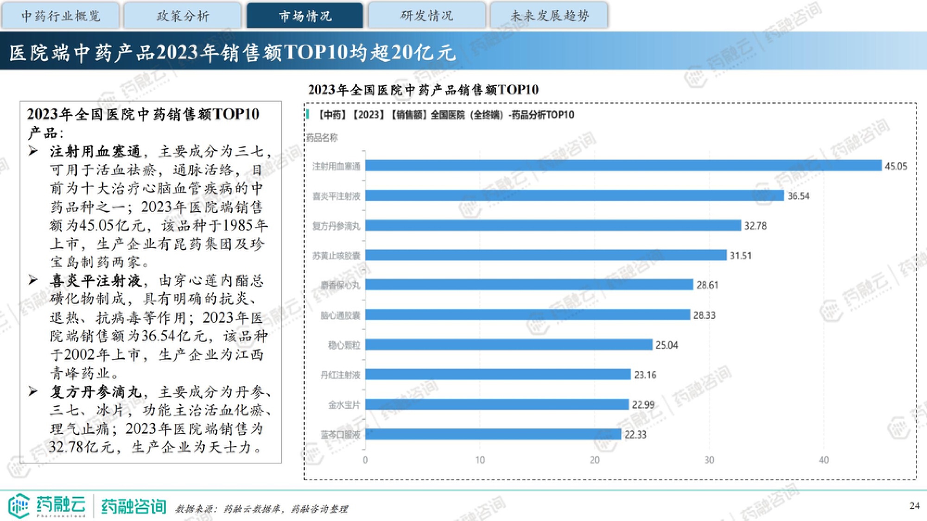Screen dimensions: 927x521
Task: Click the first arrow bullet for 注射用血塞通
Action: coord(33,151)
